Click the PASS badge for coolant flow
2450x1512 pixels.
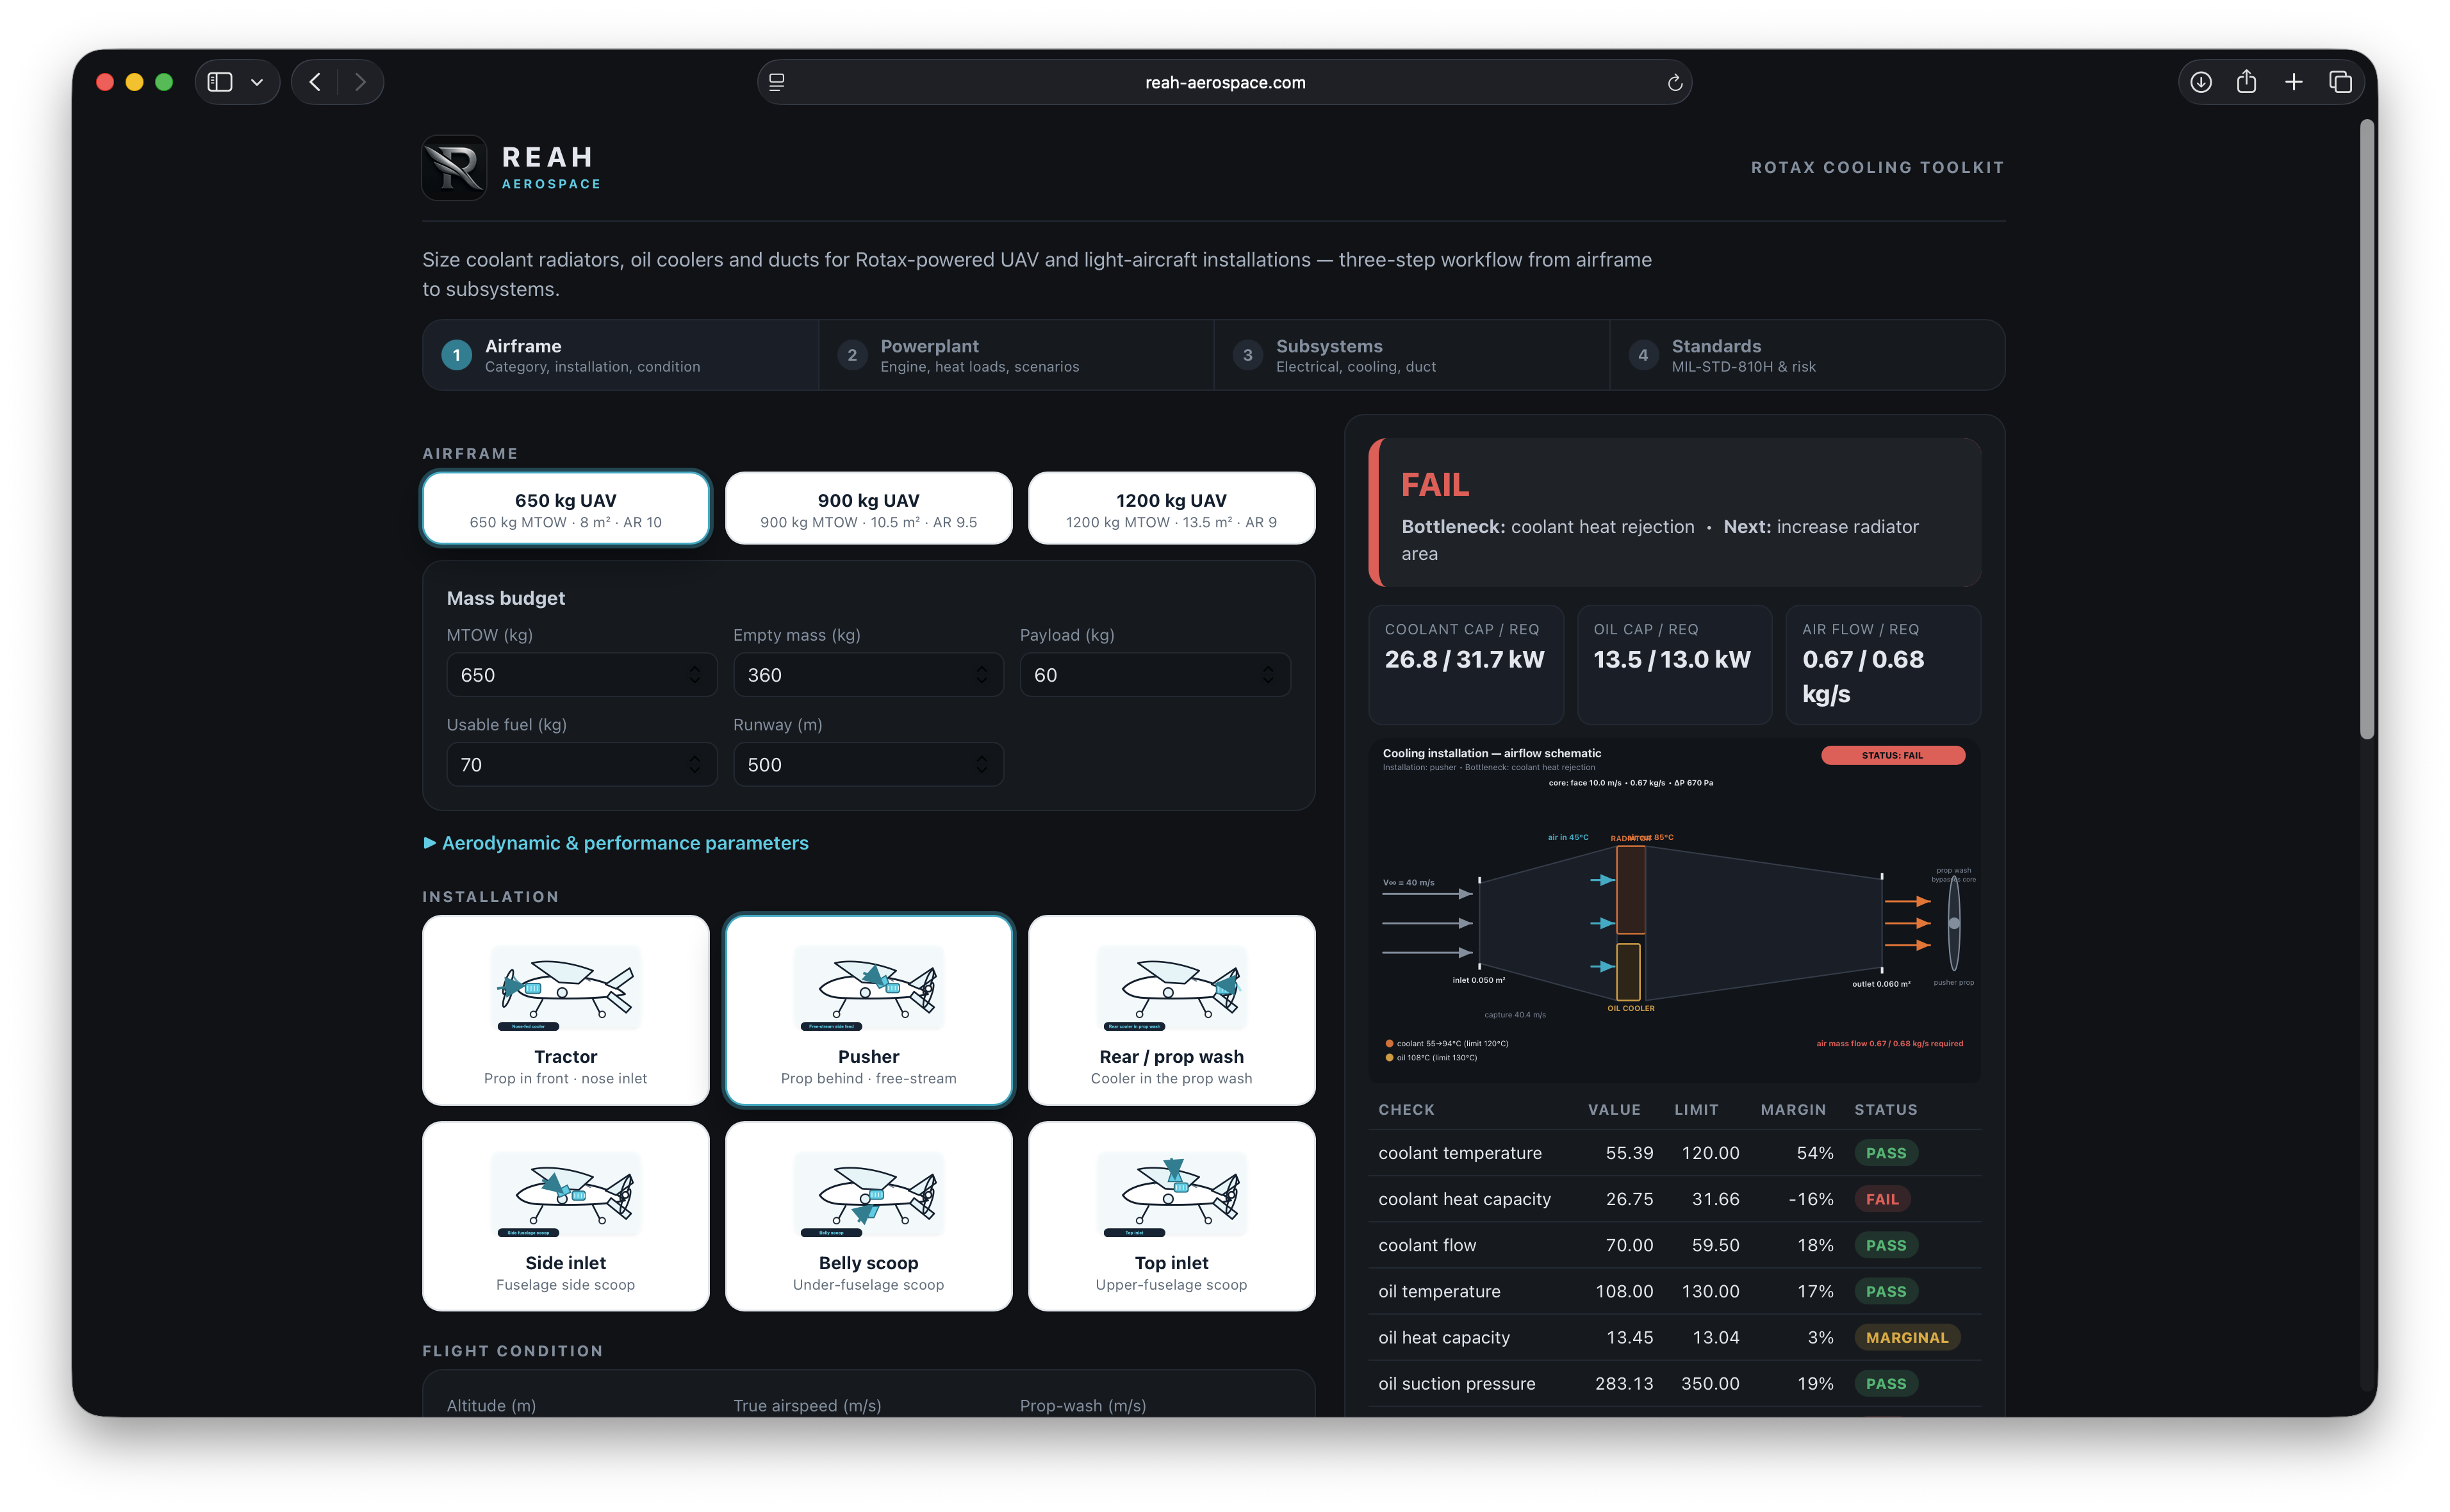1885,1245
